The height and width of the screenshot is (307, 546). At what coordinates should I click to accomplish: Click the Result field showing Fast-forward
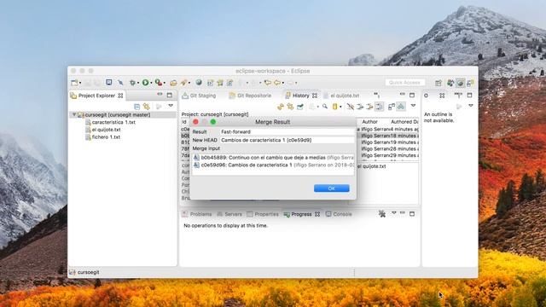pos(288,132)
